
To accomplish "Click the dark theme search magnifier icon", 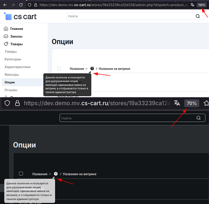I will (x=198, y=118).
